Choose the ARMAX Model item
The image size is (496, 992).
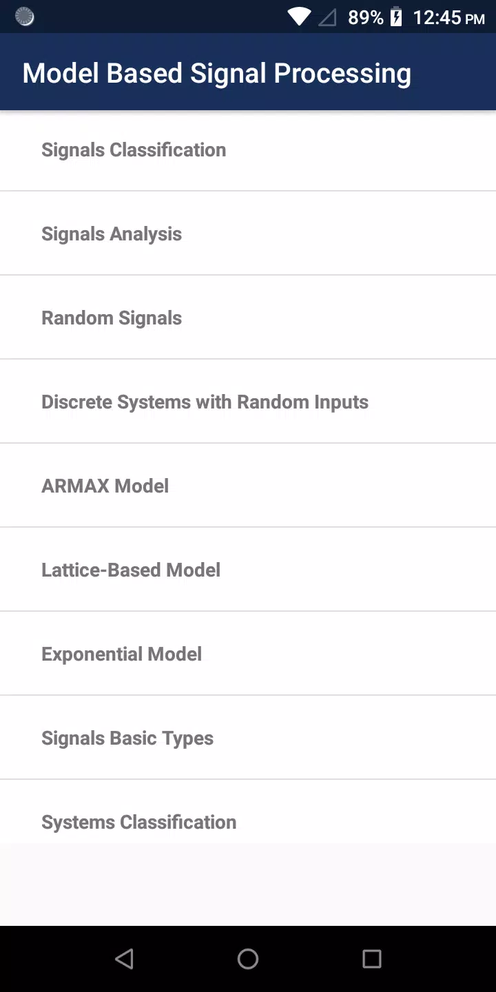(x=248, y=486)
